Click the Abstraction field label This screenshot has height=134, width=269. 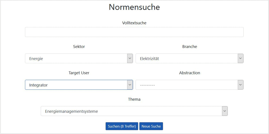pyautogui.click(x=190, y=73)
